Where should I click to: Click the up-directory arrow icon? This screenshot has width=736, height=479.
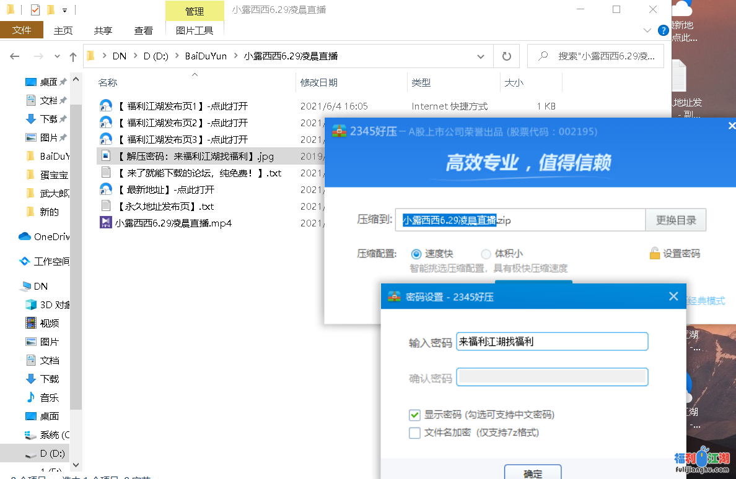pyautogui.click(x=73, y=57)
